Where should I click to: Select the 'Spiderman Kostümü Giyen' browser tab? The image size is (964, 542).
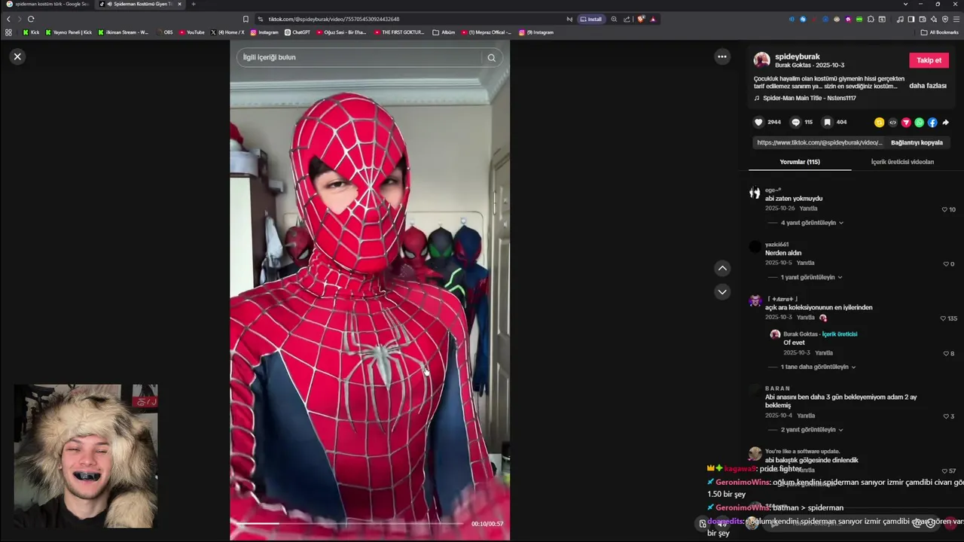(x=142, y=5)
